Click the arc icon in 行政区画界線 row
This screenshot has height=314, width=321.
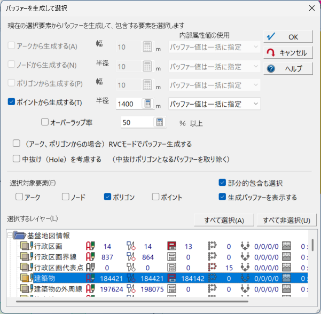tap(90, 257)
